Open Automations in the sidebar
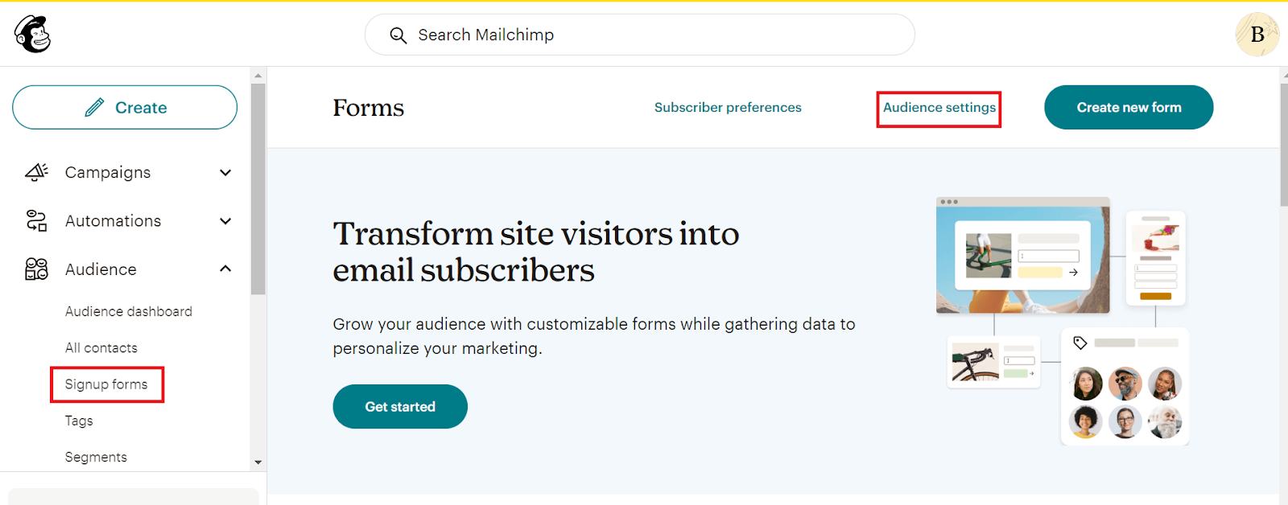This screenshot has height=505, width=1288. coord(114,221)
